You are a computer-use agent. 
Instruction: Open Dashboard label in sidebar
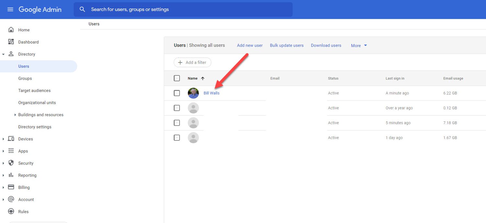coord(29,42)
